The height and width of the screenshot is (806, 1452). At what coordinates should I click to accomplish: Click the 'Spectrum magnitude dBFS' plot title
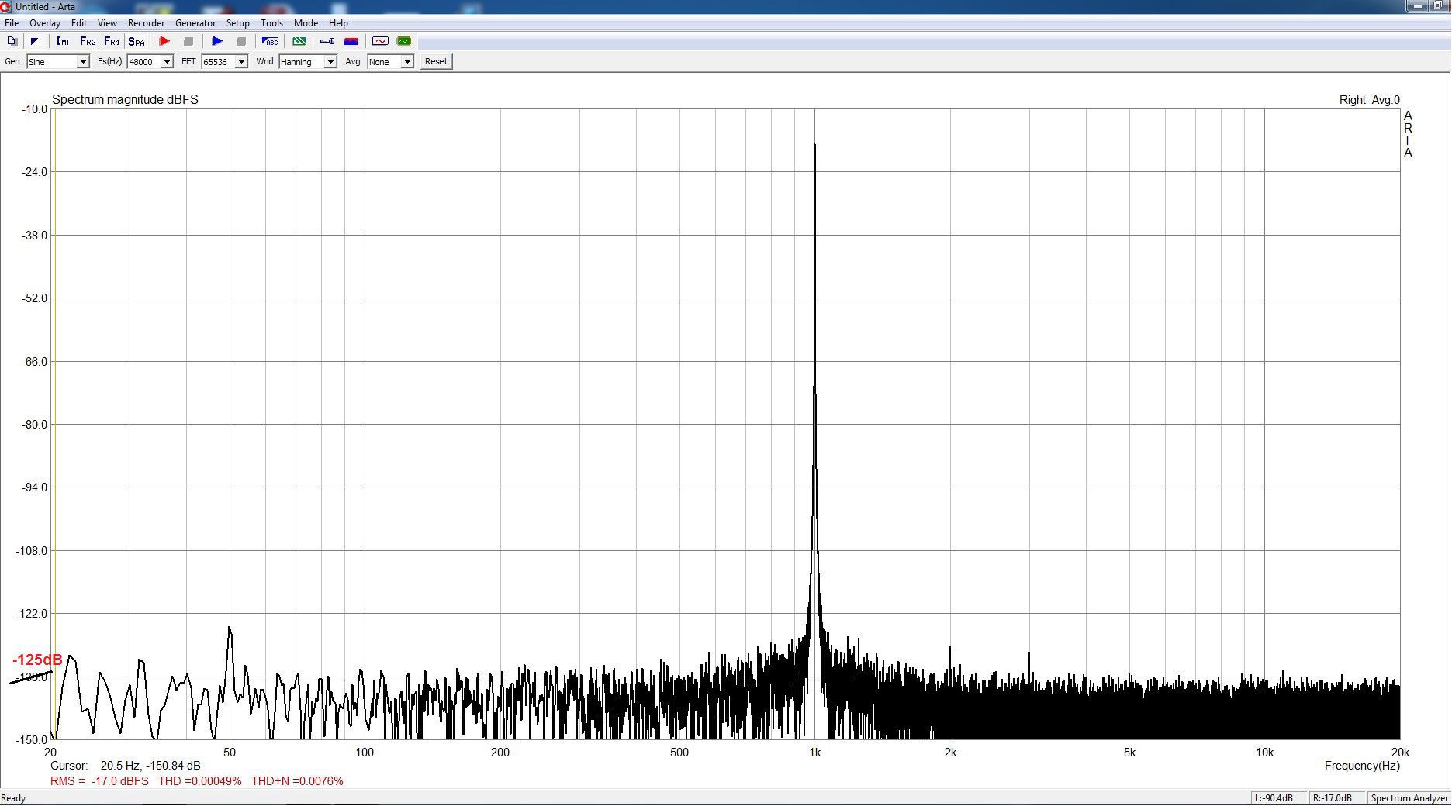click(x=125, y=100)
